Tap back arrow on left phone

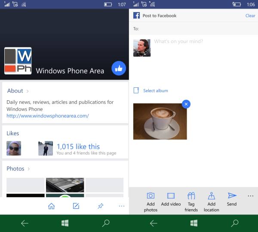click(x=25, y=223)
